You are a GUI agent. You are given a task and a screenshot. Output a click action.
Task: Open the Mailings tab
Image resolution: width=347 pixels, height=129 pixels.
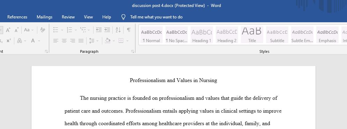pyautogui.click(x=44, y=17)
